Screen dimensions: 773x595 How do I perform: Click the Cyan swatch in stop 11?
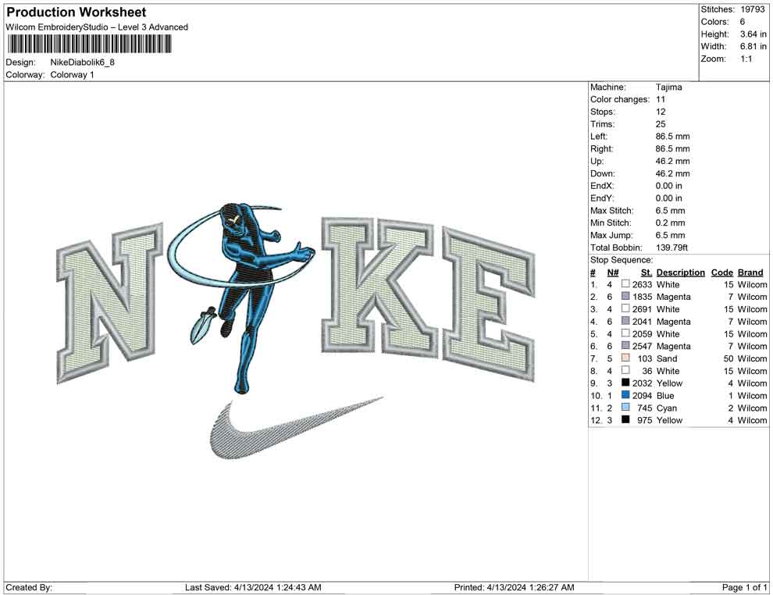[625, 408]
